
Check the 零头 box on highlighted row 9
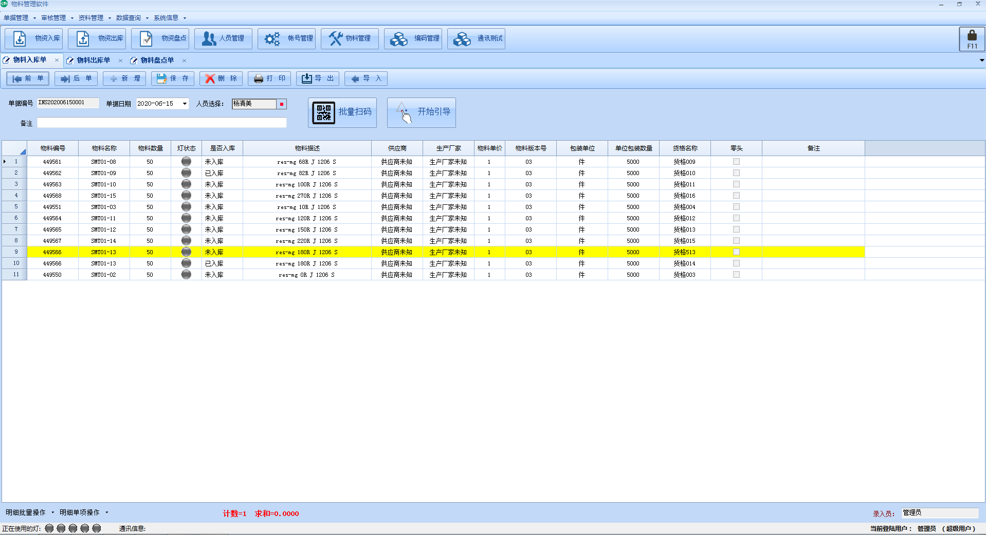[736, 252]
